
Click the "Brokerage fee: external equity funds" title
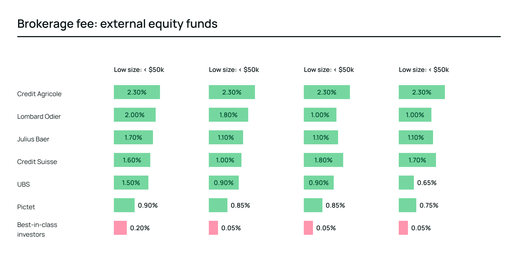(117, 24)
